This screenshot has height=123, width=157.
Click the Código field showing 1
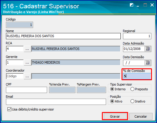19,25
